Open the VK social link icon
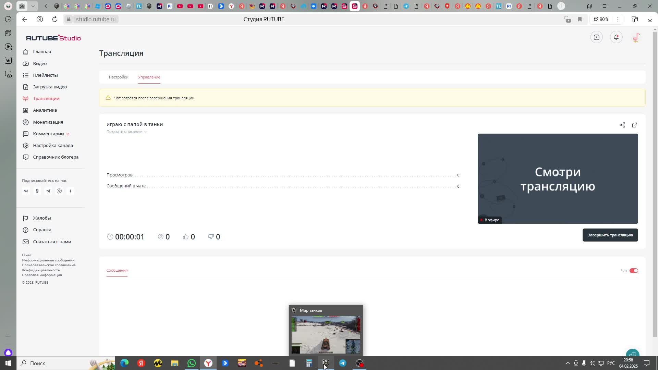 pos(26,191)
